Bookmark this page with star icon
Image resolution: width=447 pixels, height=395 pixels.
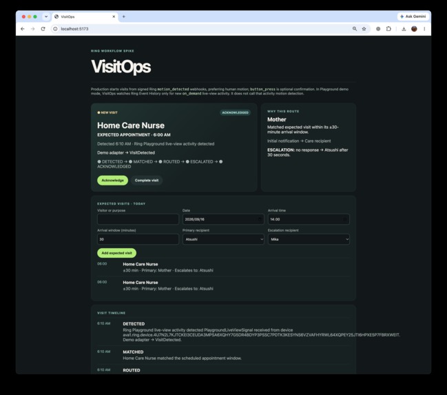[364, 29]
